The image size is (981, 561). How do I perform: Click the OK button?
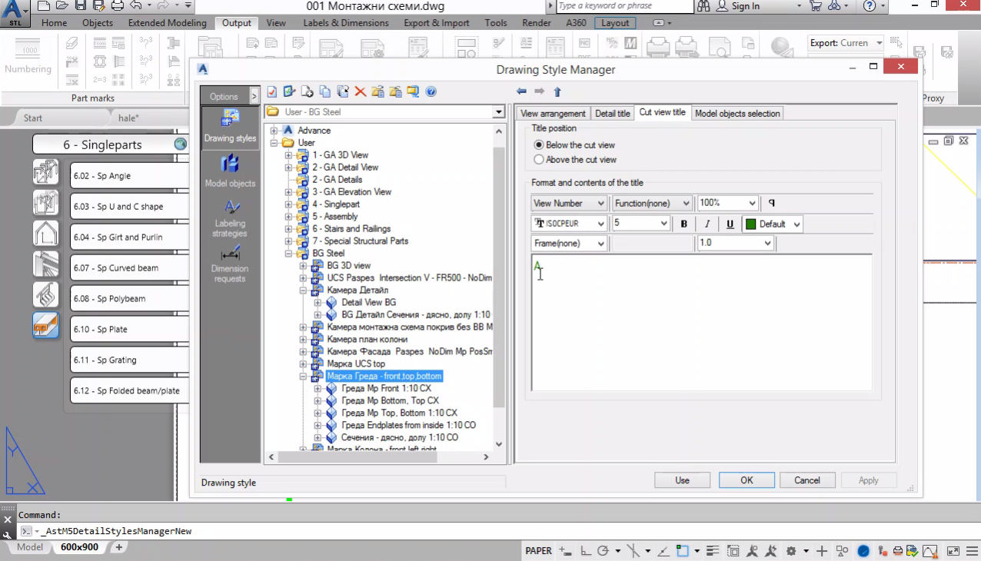[747, 480]
